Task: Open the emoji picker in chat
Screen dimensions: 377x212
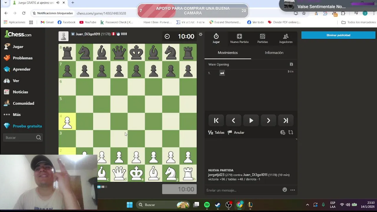Action: 285,190
